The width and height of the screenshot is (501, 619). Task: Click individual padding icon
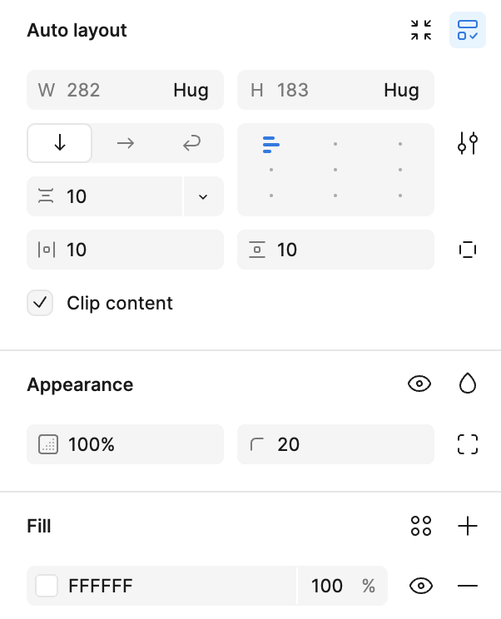point(468,250)
